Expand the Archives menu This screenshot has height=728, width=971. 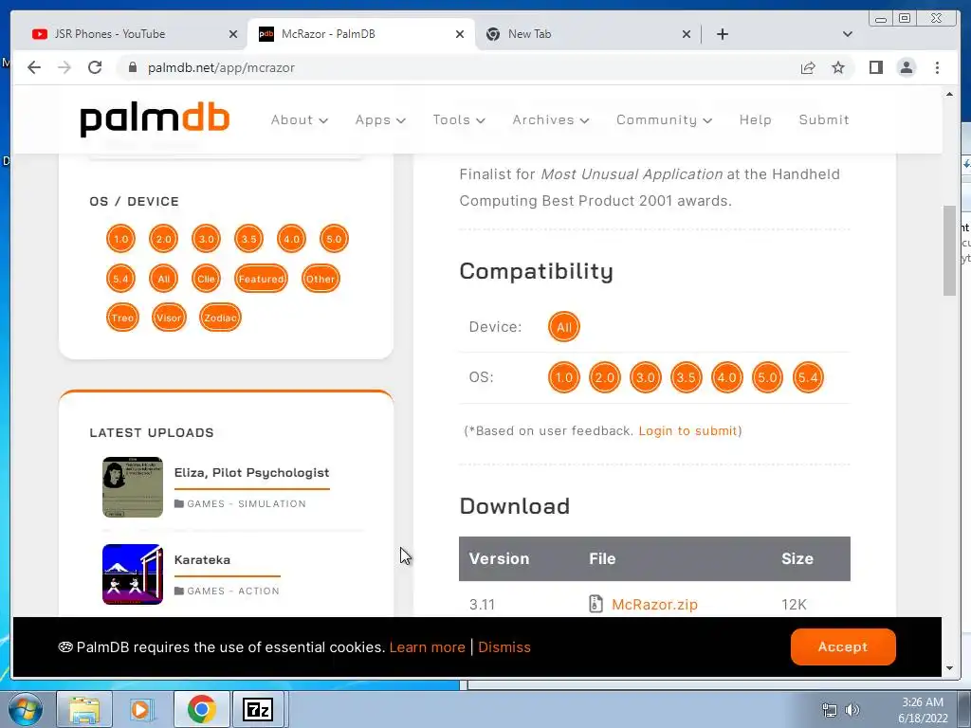(551, 120)
